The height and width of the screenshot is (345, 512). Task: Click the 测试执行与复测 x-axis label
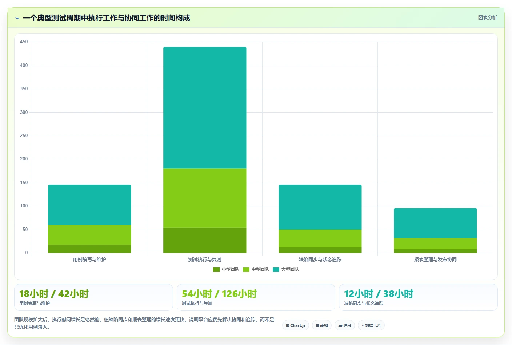point(205,259)
